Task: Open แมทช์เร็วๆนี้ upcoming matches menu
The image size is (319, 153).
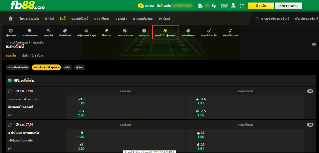Action: click(x=80, y=18)
